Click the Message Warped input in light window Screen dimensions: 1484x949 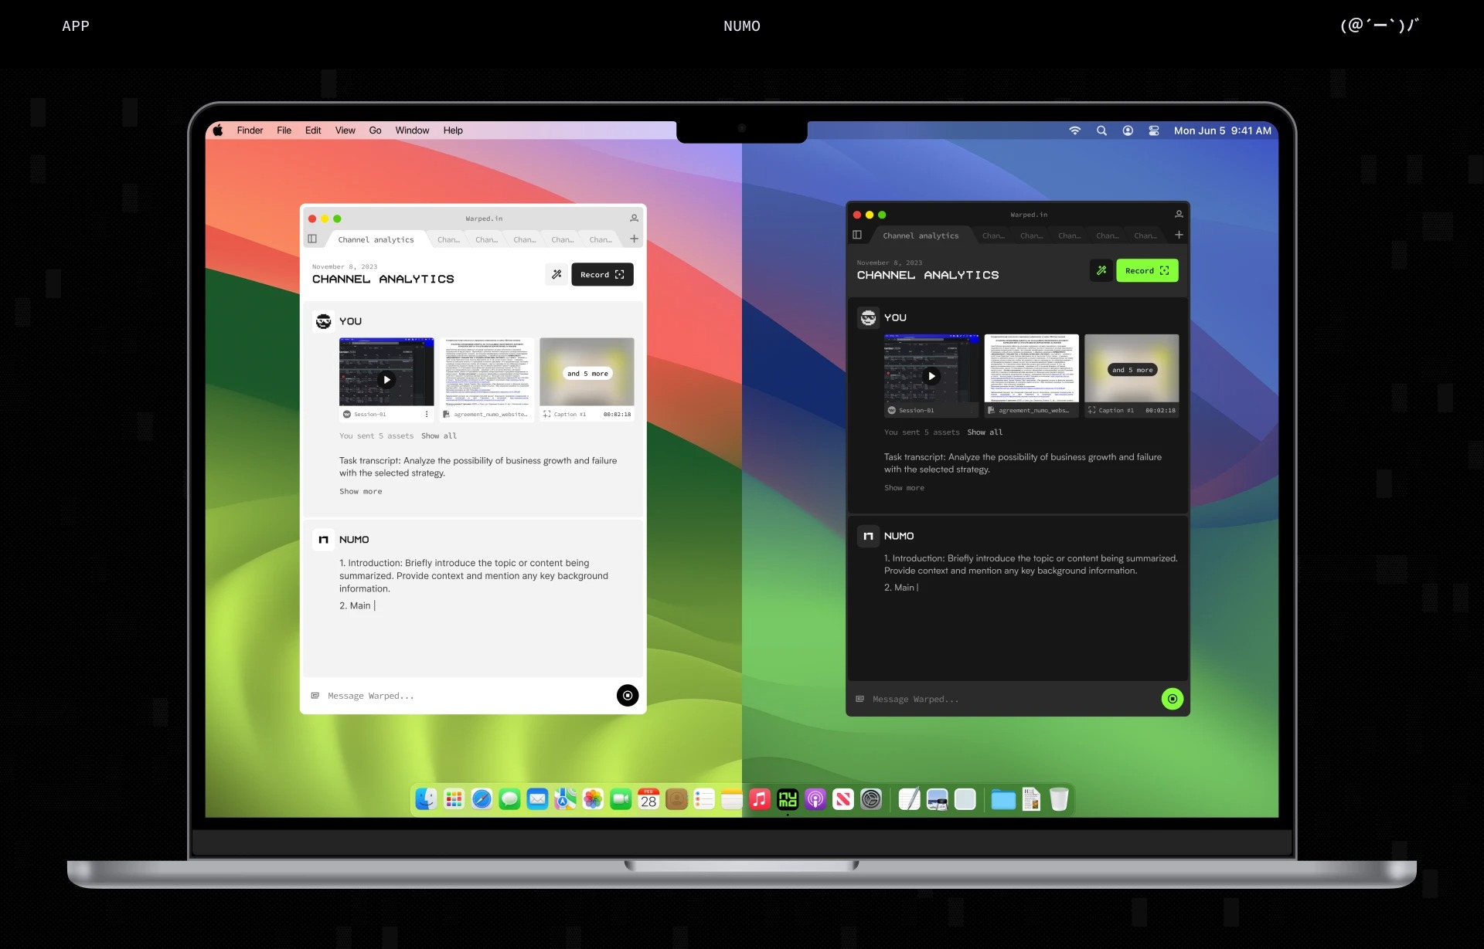pos(464,696)
